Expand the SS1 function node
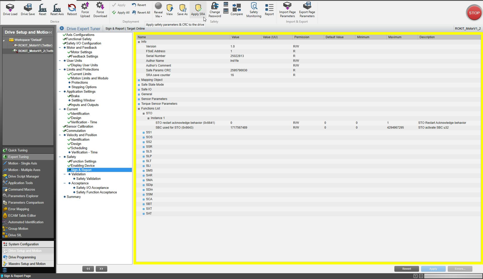This screenshot has height=279, width=483. pos(144,133)
